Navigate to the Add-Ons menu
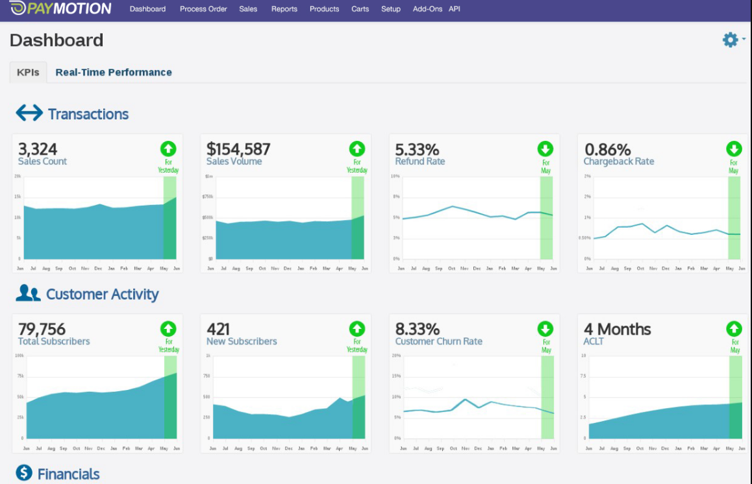The height and width of the screenshot is (484, 752). (x=427, y=8)
